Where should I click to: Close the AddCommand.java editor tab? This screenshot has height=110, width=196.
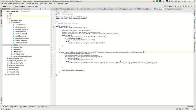(x=151, y=9)
